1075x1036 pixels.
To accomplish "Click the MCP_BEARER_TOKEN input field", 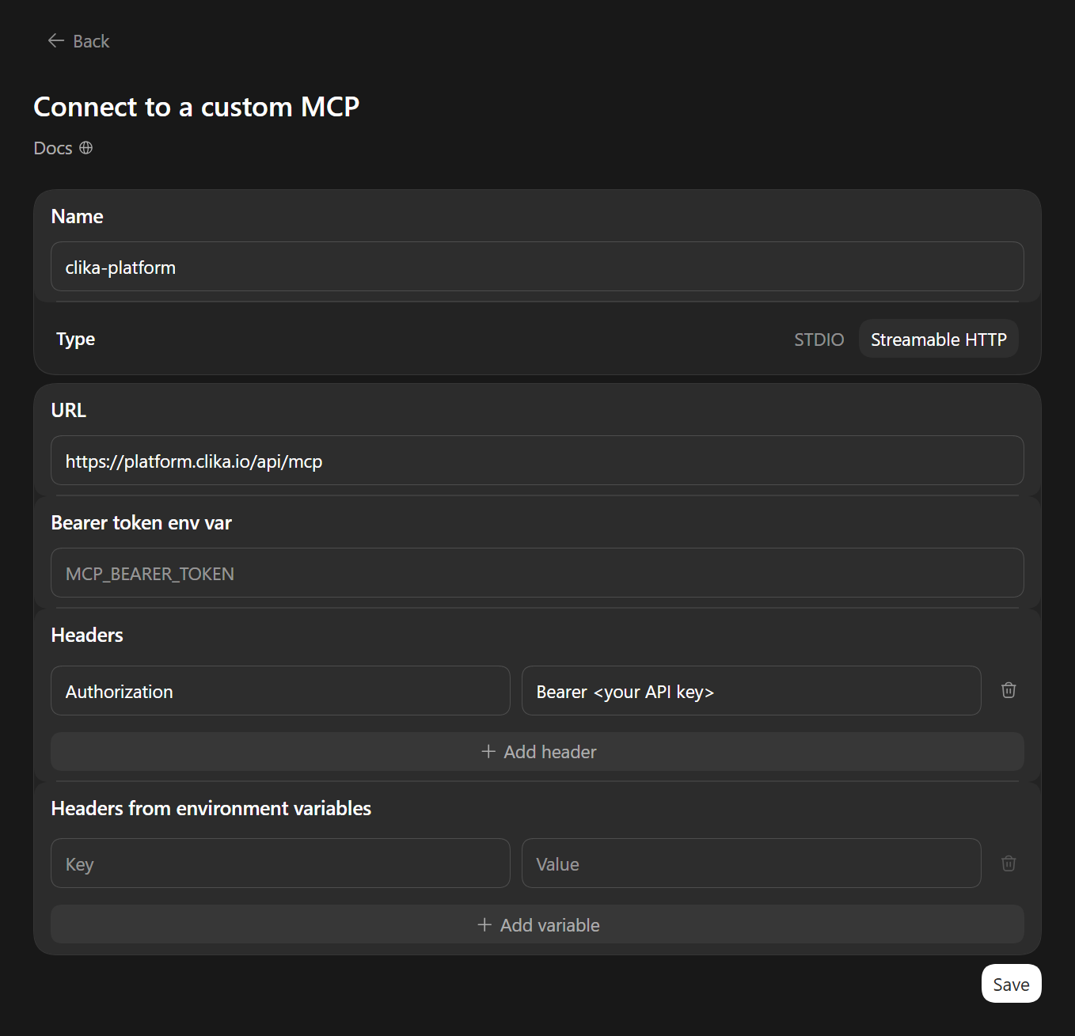I will (x=537, y=573).
